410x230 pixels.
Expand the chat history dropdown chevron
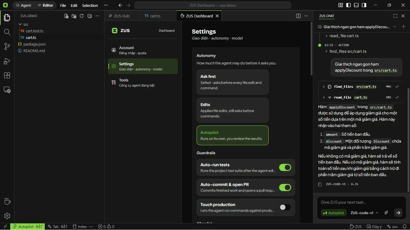tap(395, 27)
